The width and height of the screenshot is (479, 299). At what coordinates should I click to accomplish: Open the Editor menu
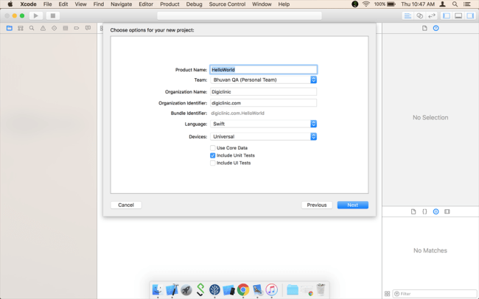[x=146, y=4]
